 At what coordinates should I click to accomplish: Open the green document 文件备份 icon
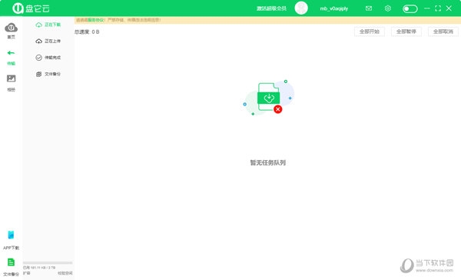pos(12,262)
